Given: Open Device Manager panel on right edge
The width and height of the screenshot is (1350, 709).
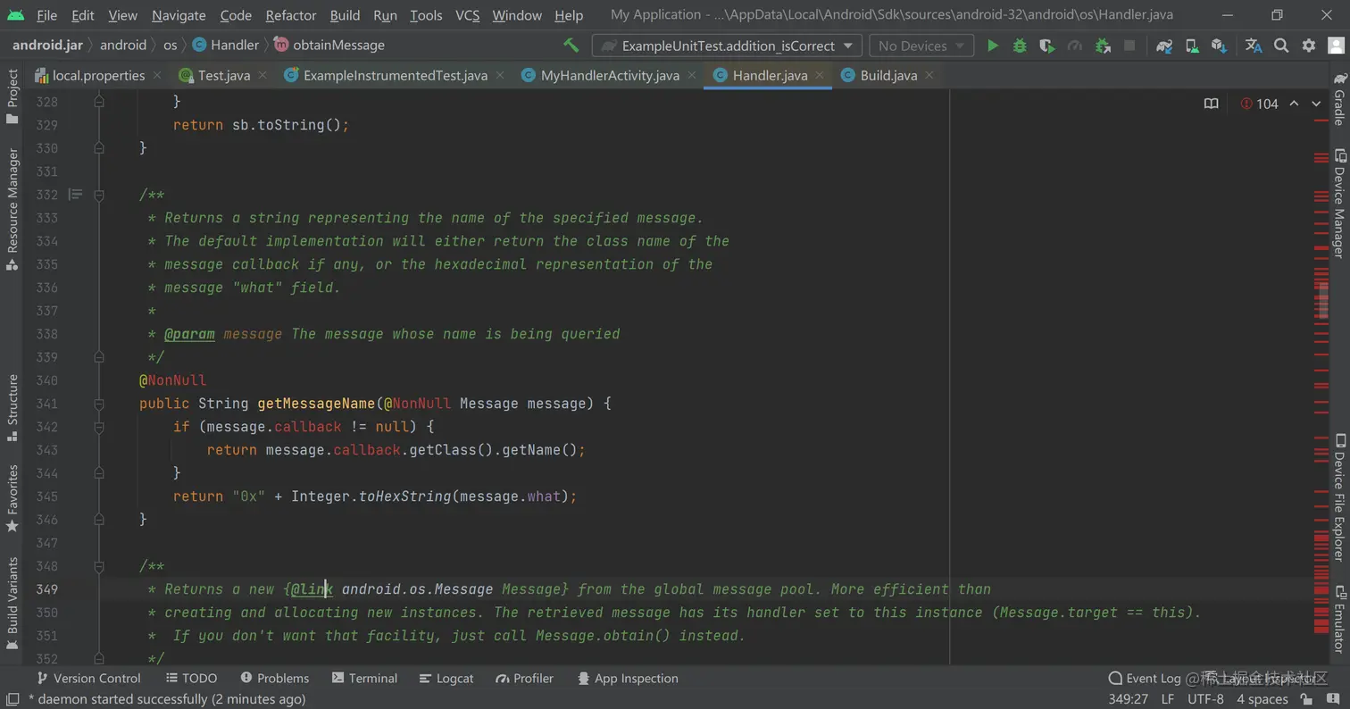Looking at the screenshot, I should click(1339, 204).
